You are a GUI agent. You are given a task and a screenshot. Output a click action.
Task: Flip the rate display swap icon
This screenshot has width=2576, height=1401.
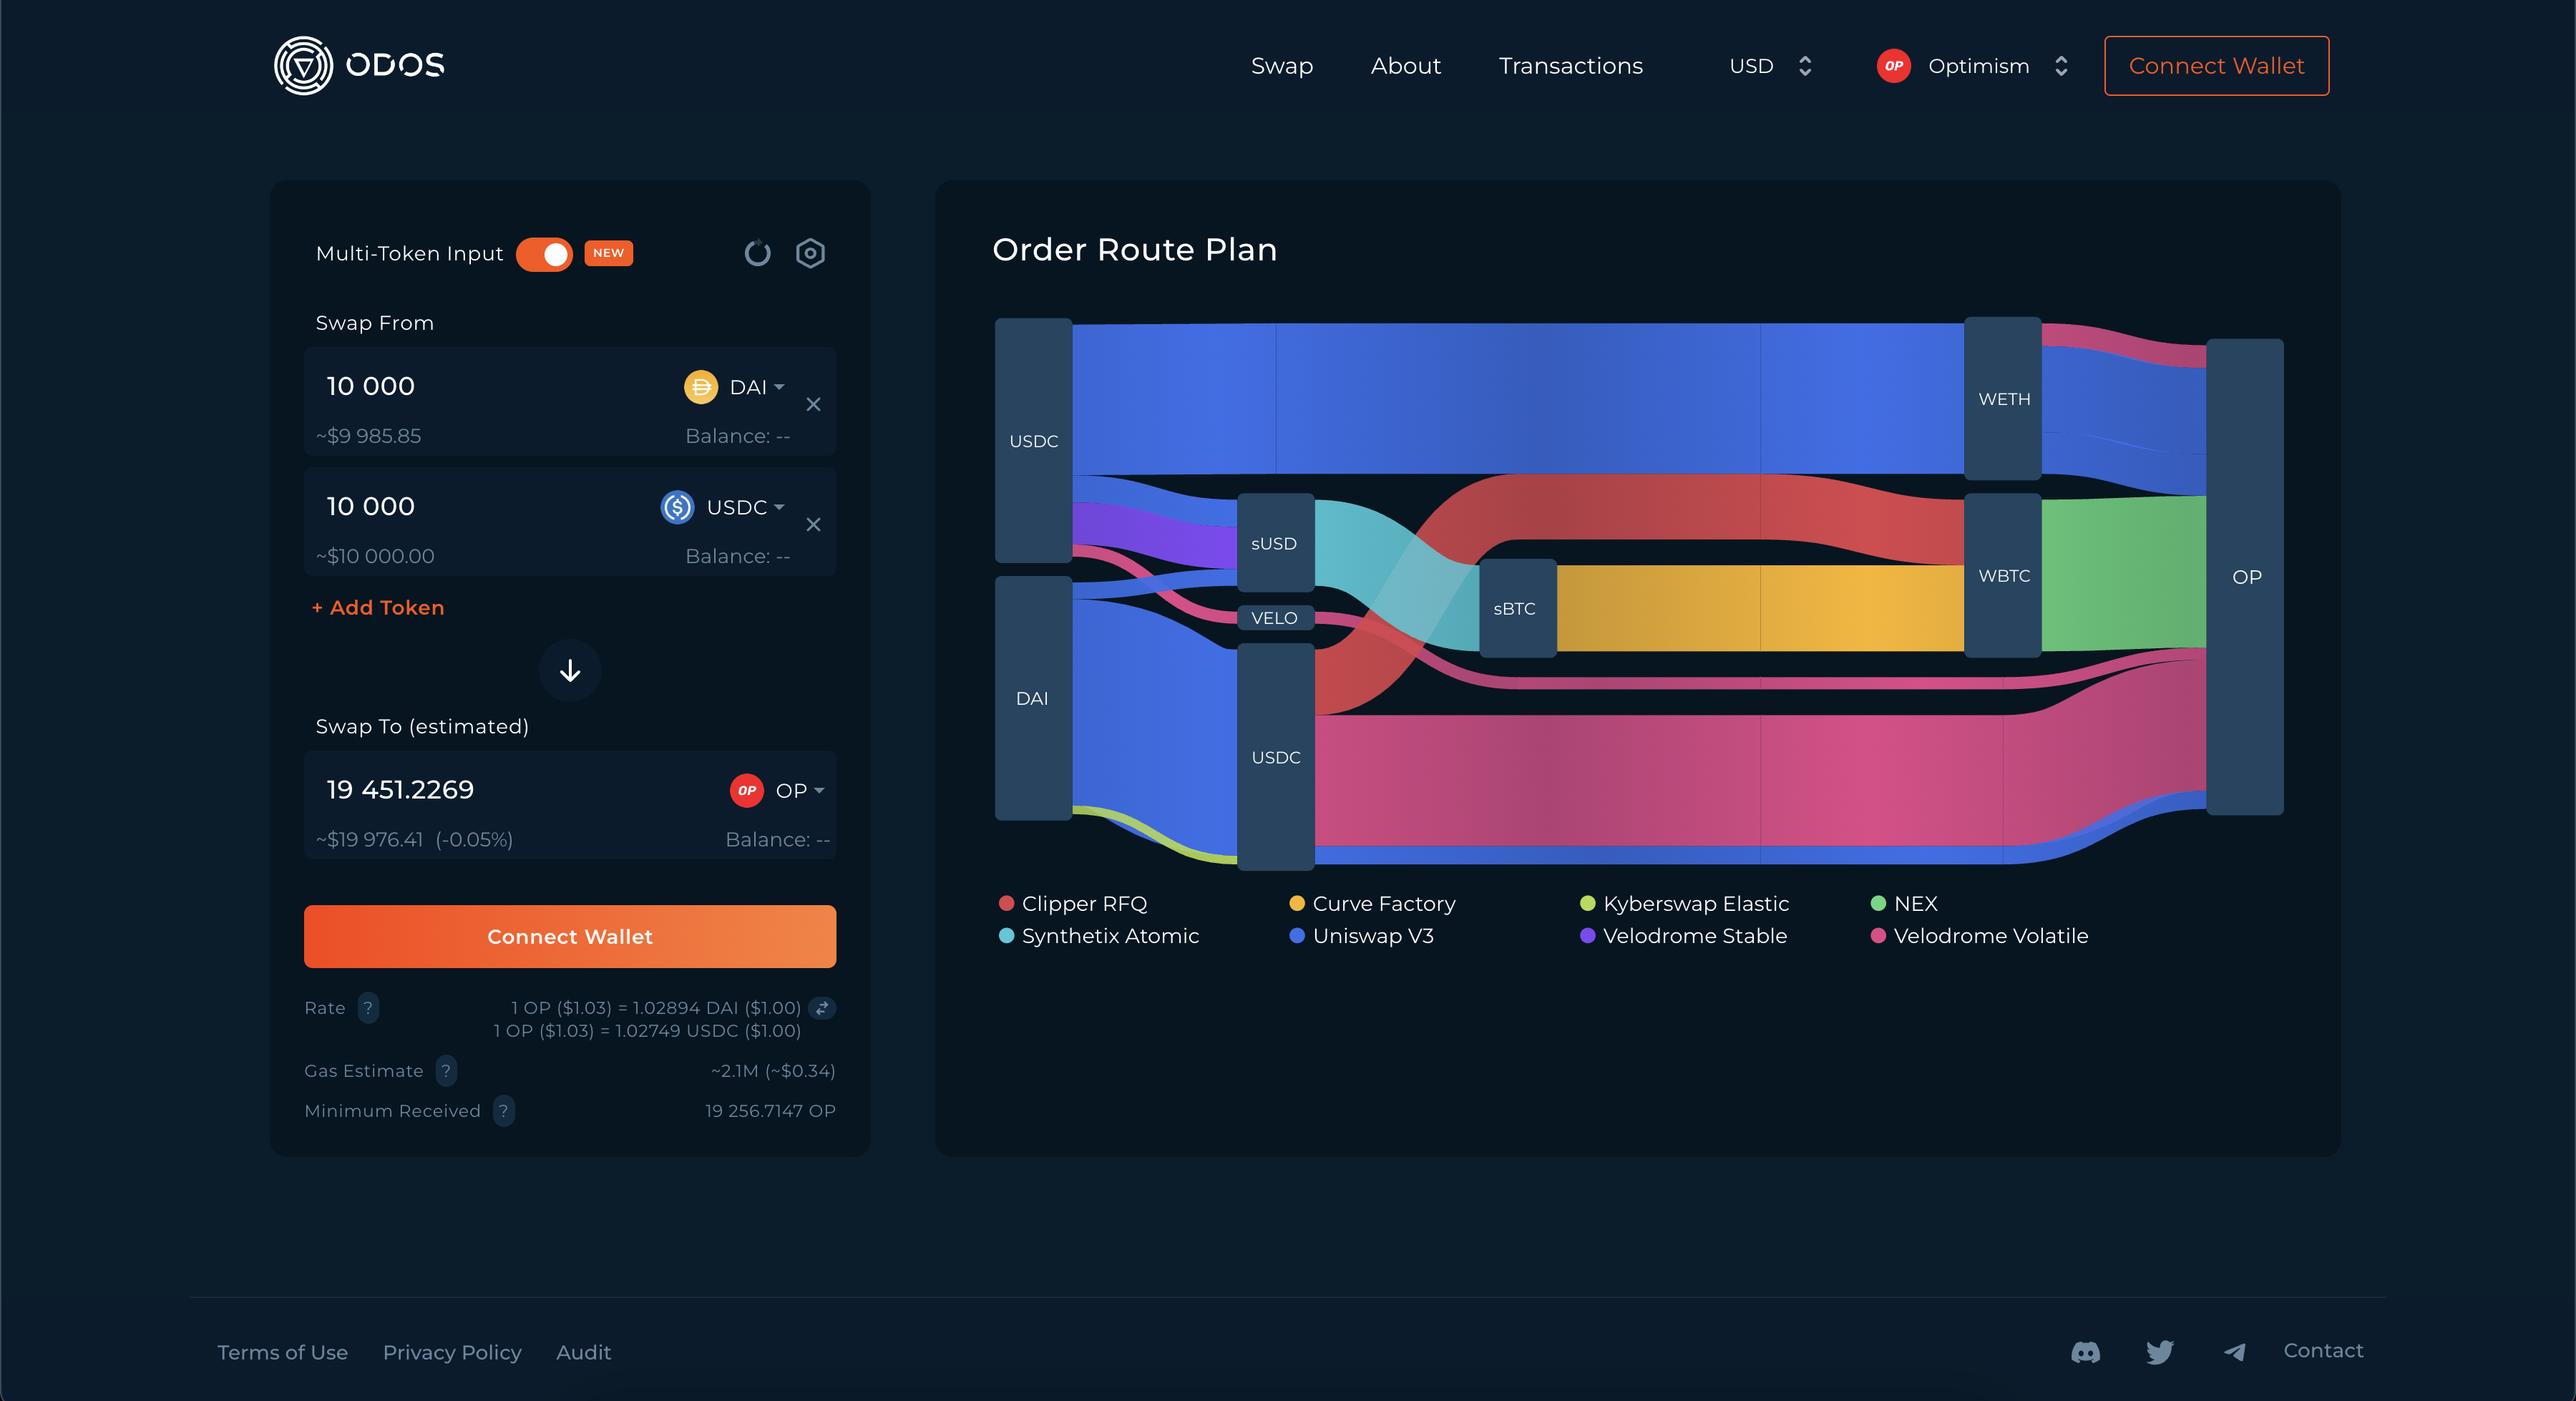point(821,1007)
